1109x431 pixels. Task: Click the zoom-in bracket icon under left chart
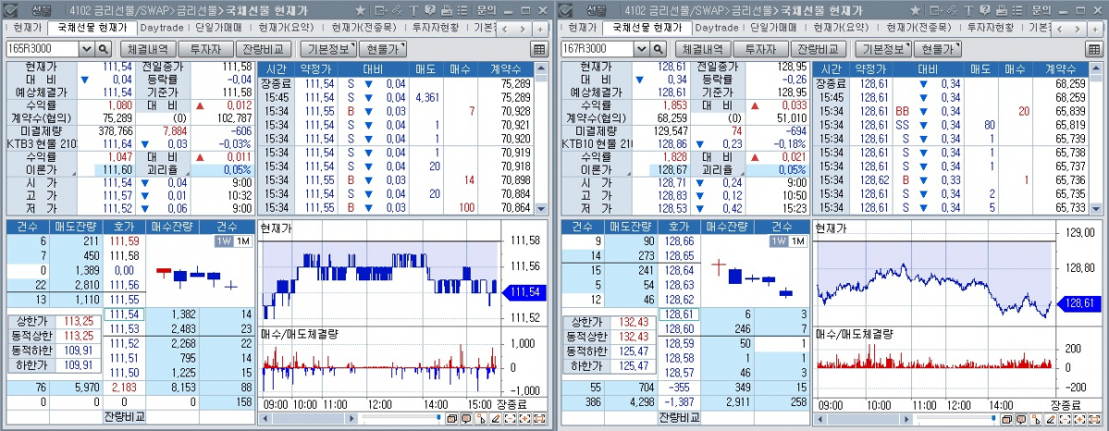coord(524,418)
